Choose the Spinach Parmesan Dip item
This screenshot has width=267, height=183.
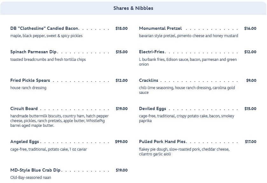click(34, 52)
